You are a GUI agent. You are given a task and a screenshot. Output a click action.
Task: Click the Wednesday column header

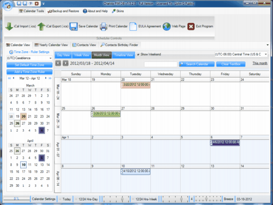coord(165,74)
